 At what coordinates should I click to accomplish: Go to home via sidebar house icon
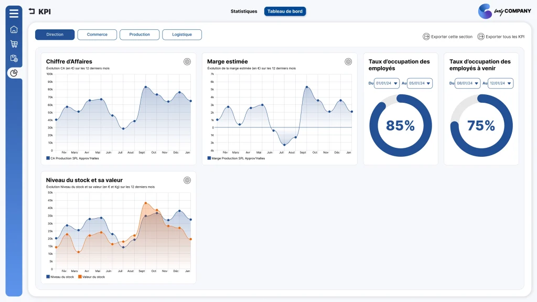14,29
